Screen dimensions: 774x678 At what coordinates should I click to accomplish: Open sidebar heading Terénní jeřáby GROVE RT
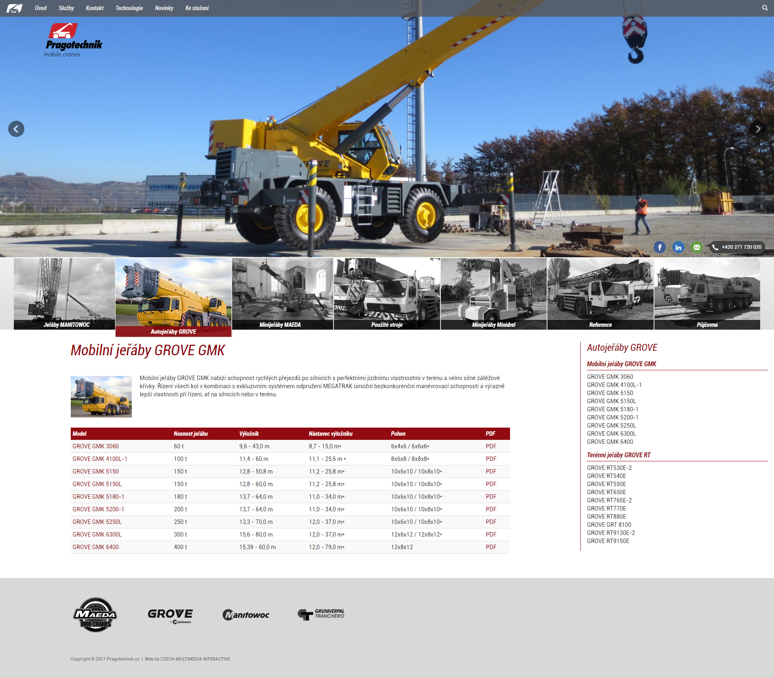(x=619, y=455)
